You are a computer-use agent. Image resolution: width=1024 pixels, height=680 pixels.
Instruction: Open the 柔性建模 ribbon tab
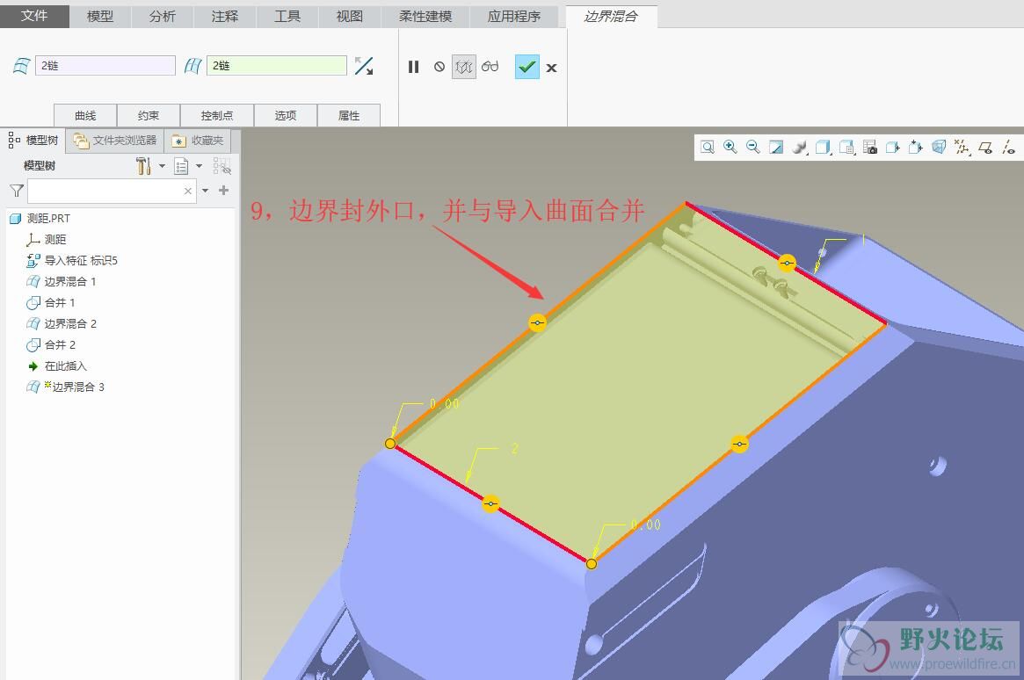[425, 16]
